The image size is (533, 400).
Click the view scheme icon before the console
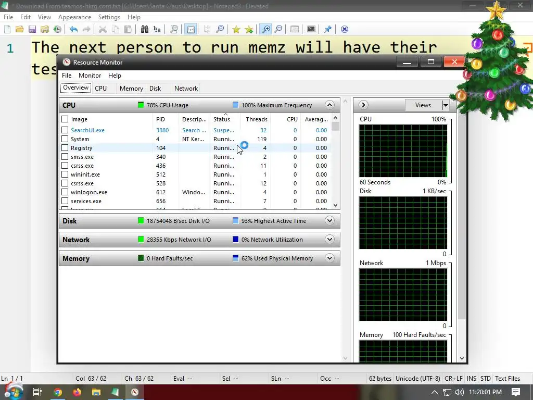click(295, 29)
